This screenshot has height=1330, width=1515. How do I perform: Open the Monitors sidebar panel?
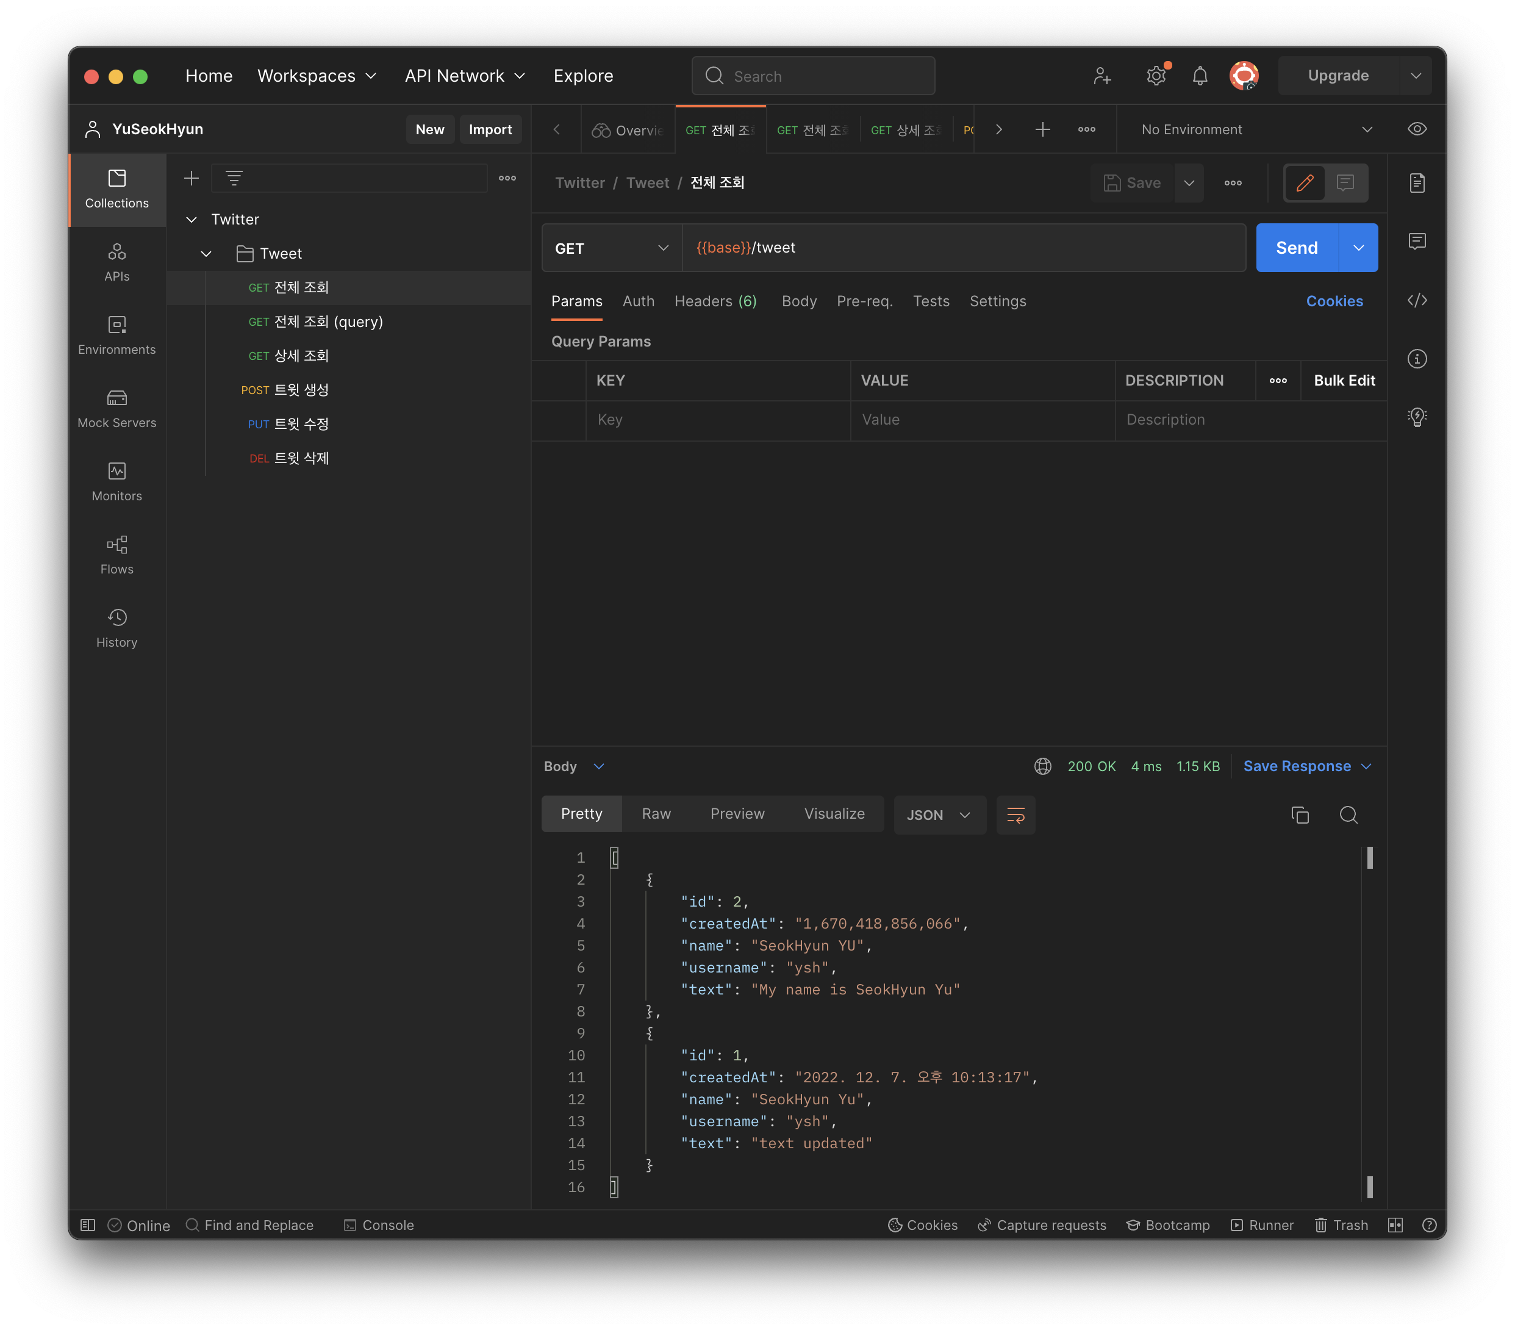pos(116,483)
